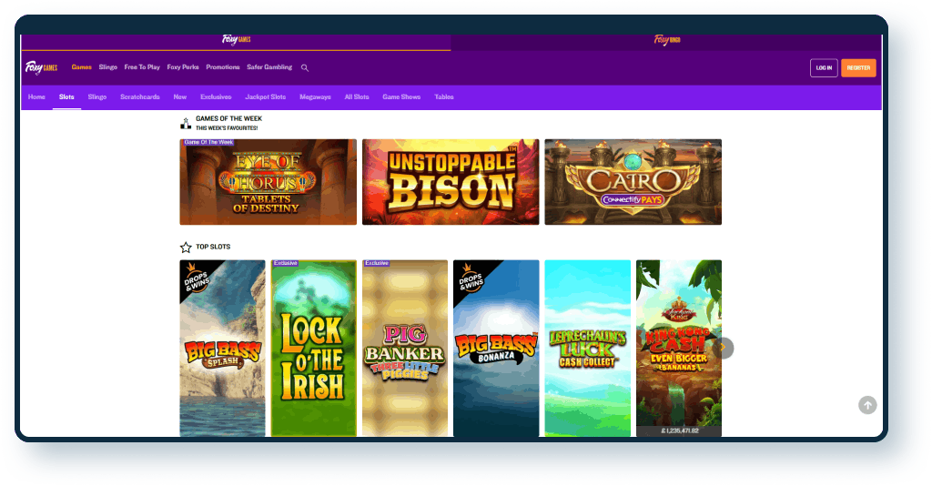
Task: Select the Jackpot Slots sub-tab
Action: point(265,96)
